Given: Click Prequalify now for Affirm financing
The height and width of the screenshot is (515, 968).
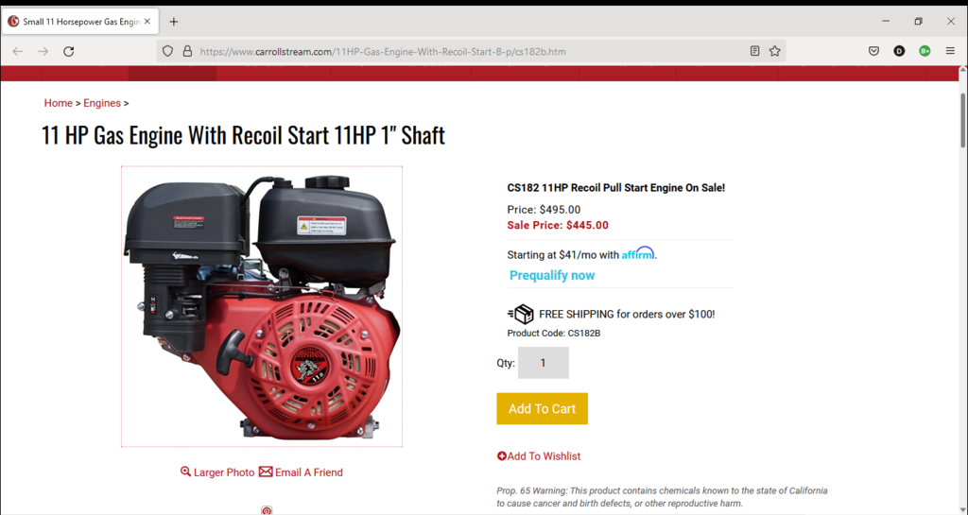Looking at the screenshot, I should click(552, 276).
